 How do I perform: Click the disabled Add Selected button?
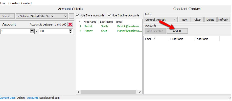(155, 31)
